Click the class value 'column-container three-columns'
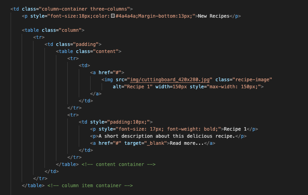The image size is (308, 195). [84, 9]
